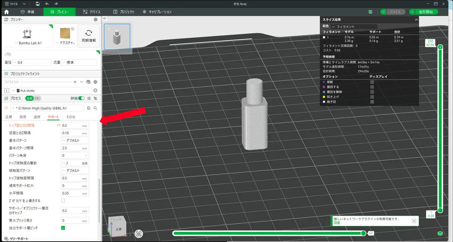Screen dimensions: 453x242
Task: Open nozzle 直径 0.4 dropdown
Action: pos(32,62)
